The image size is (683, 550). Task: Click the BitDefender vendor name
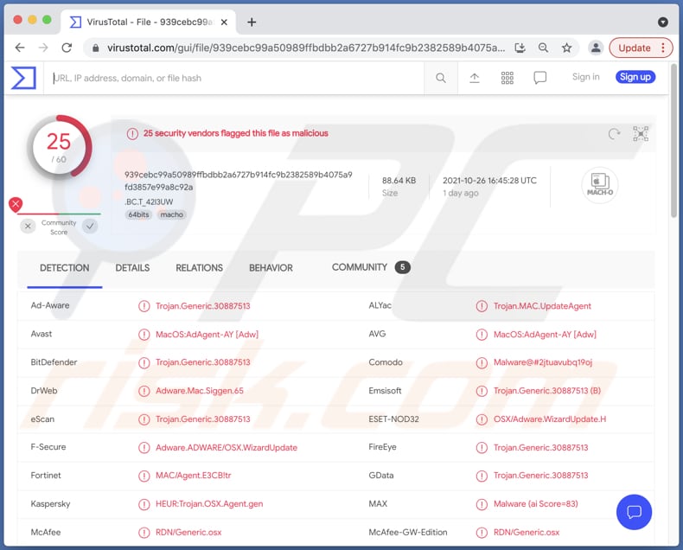[x=54, y=362]
